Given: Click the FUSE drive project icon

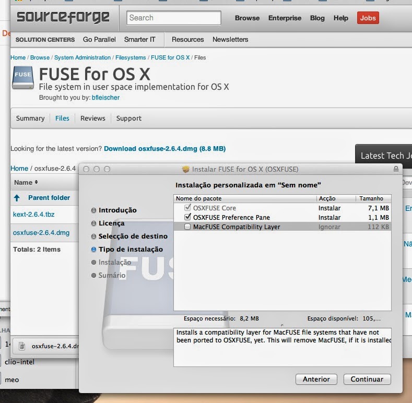Looking at the screenshot, I should click(23, 77).
